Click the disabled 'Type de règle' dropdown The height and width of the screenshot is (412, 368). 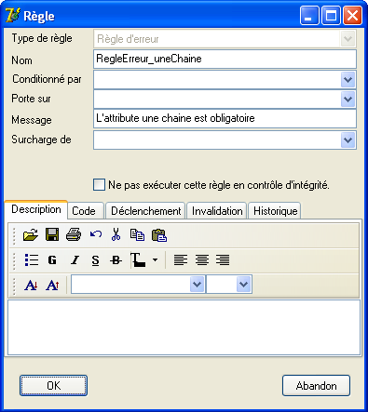click(x=225, y=39)
